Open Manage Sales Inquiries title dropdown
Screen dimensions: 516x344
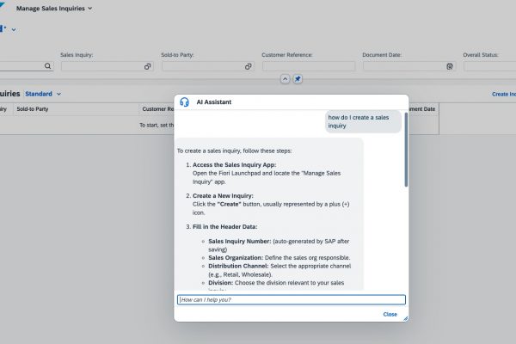click(x=54, y=9)
